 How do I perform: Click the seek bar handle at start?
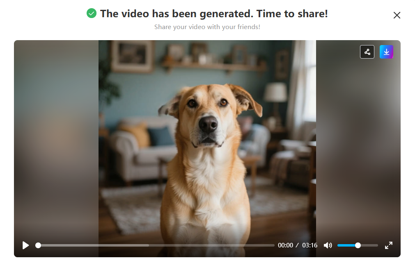[x=38, y=245]
